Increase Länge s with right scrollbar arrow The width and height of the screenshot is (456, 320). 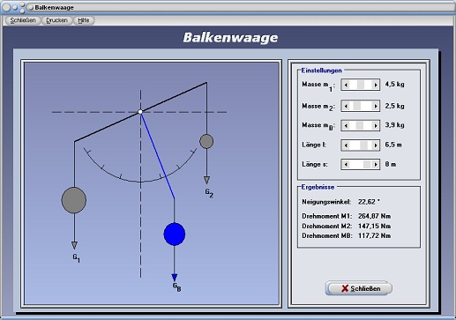(376, 164)
